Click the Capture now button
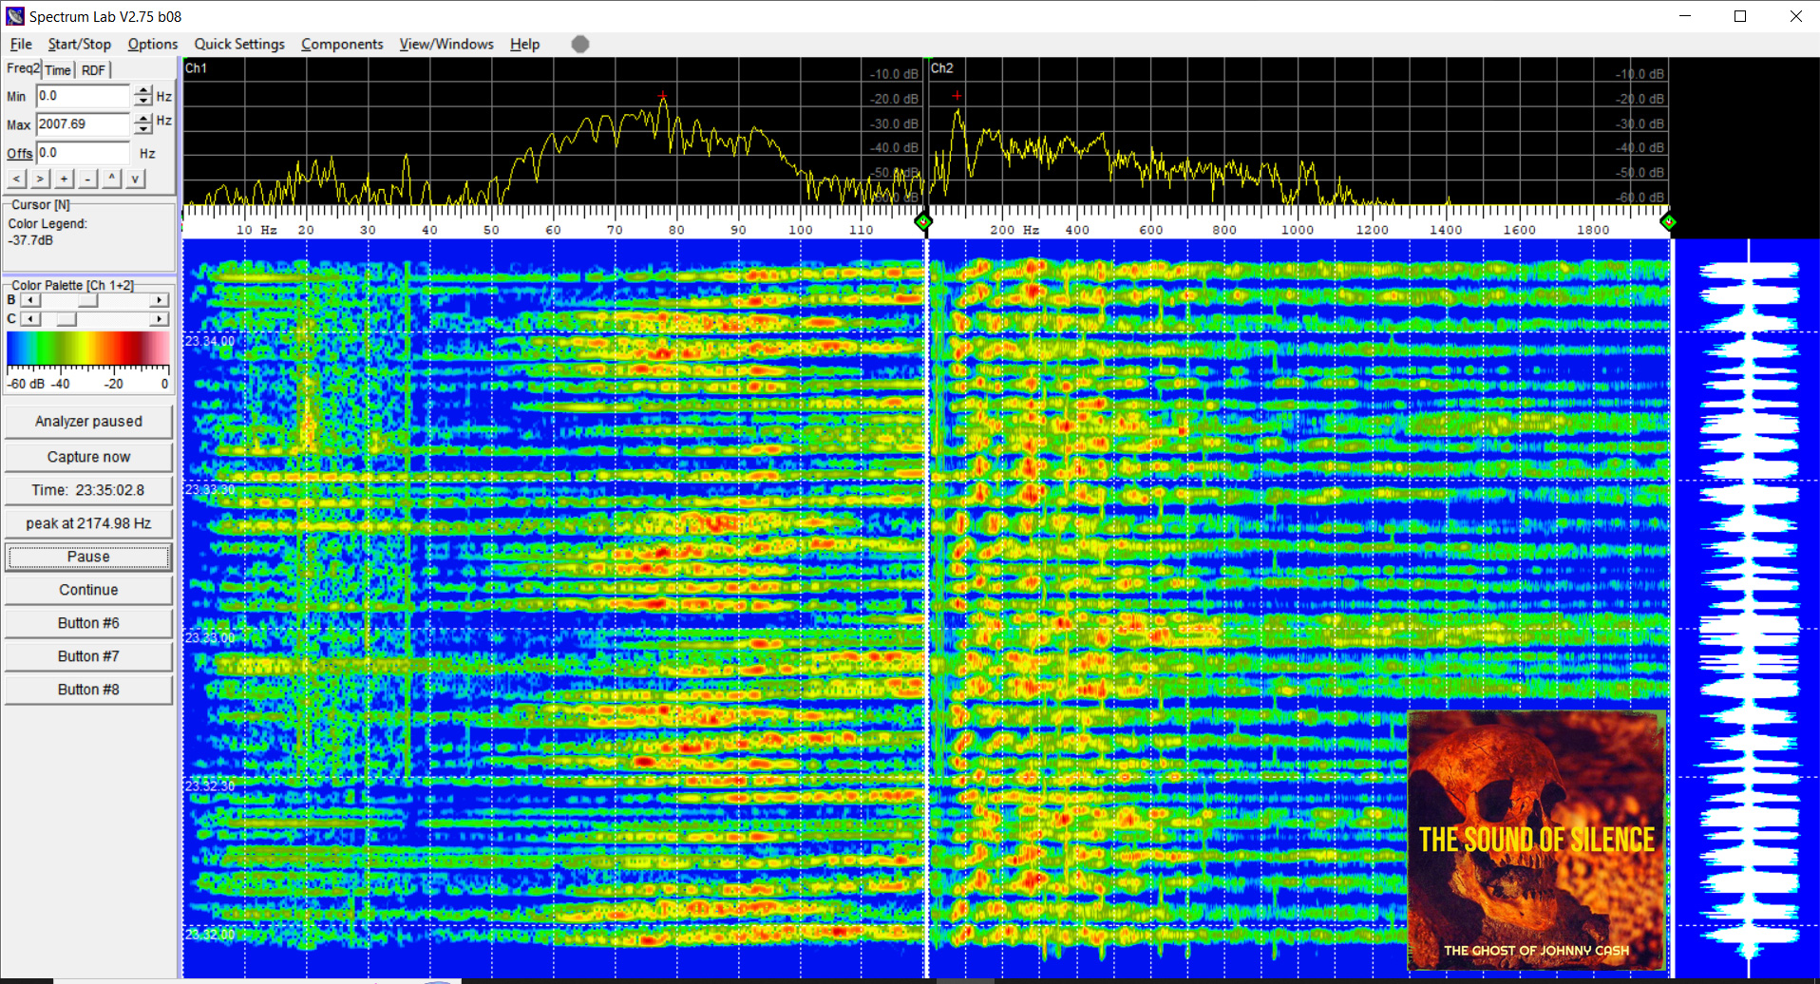The width and height of the screenshot is (1820, 984). 88,457
